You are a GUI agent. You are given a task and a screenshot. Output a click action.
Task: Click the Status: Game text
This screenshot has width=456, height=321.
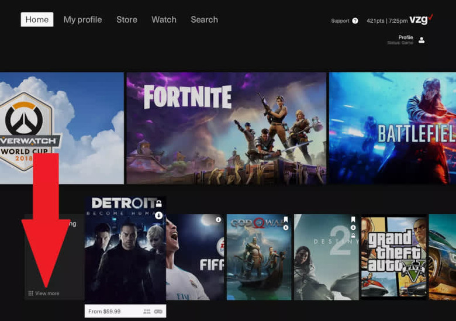pos(400,43)
